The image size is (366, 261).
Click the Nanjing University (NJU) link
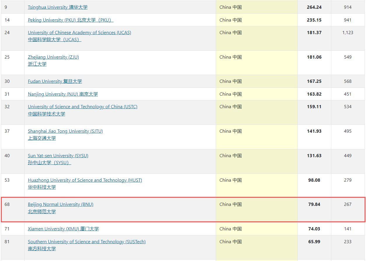63,94
